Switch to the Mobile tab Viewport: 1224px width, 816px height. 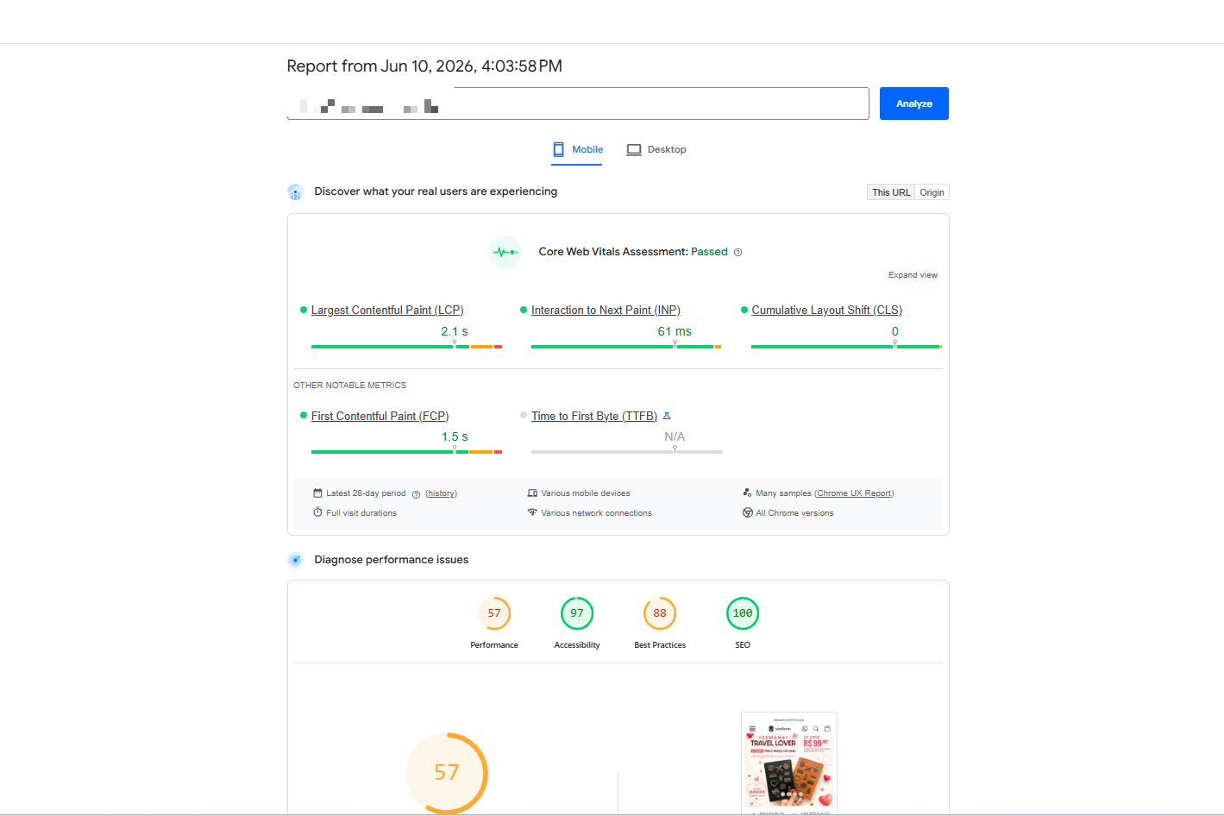578,149
